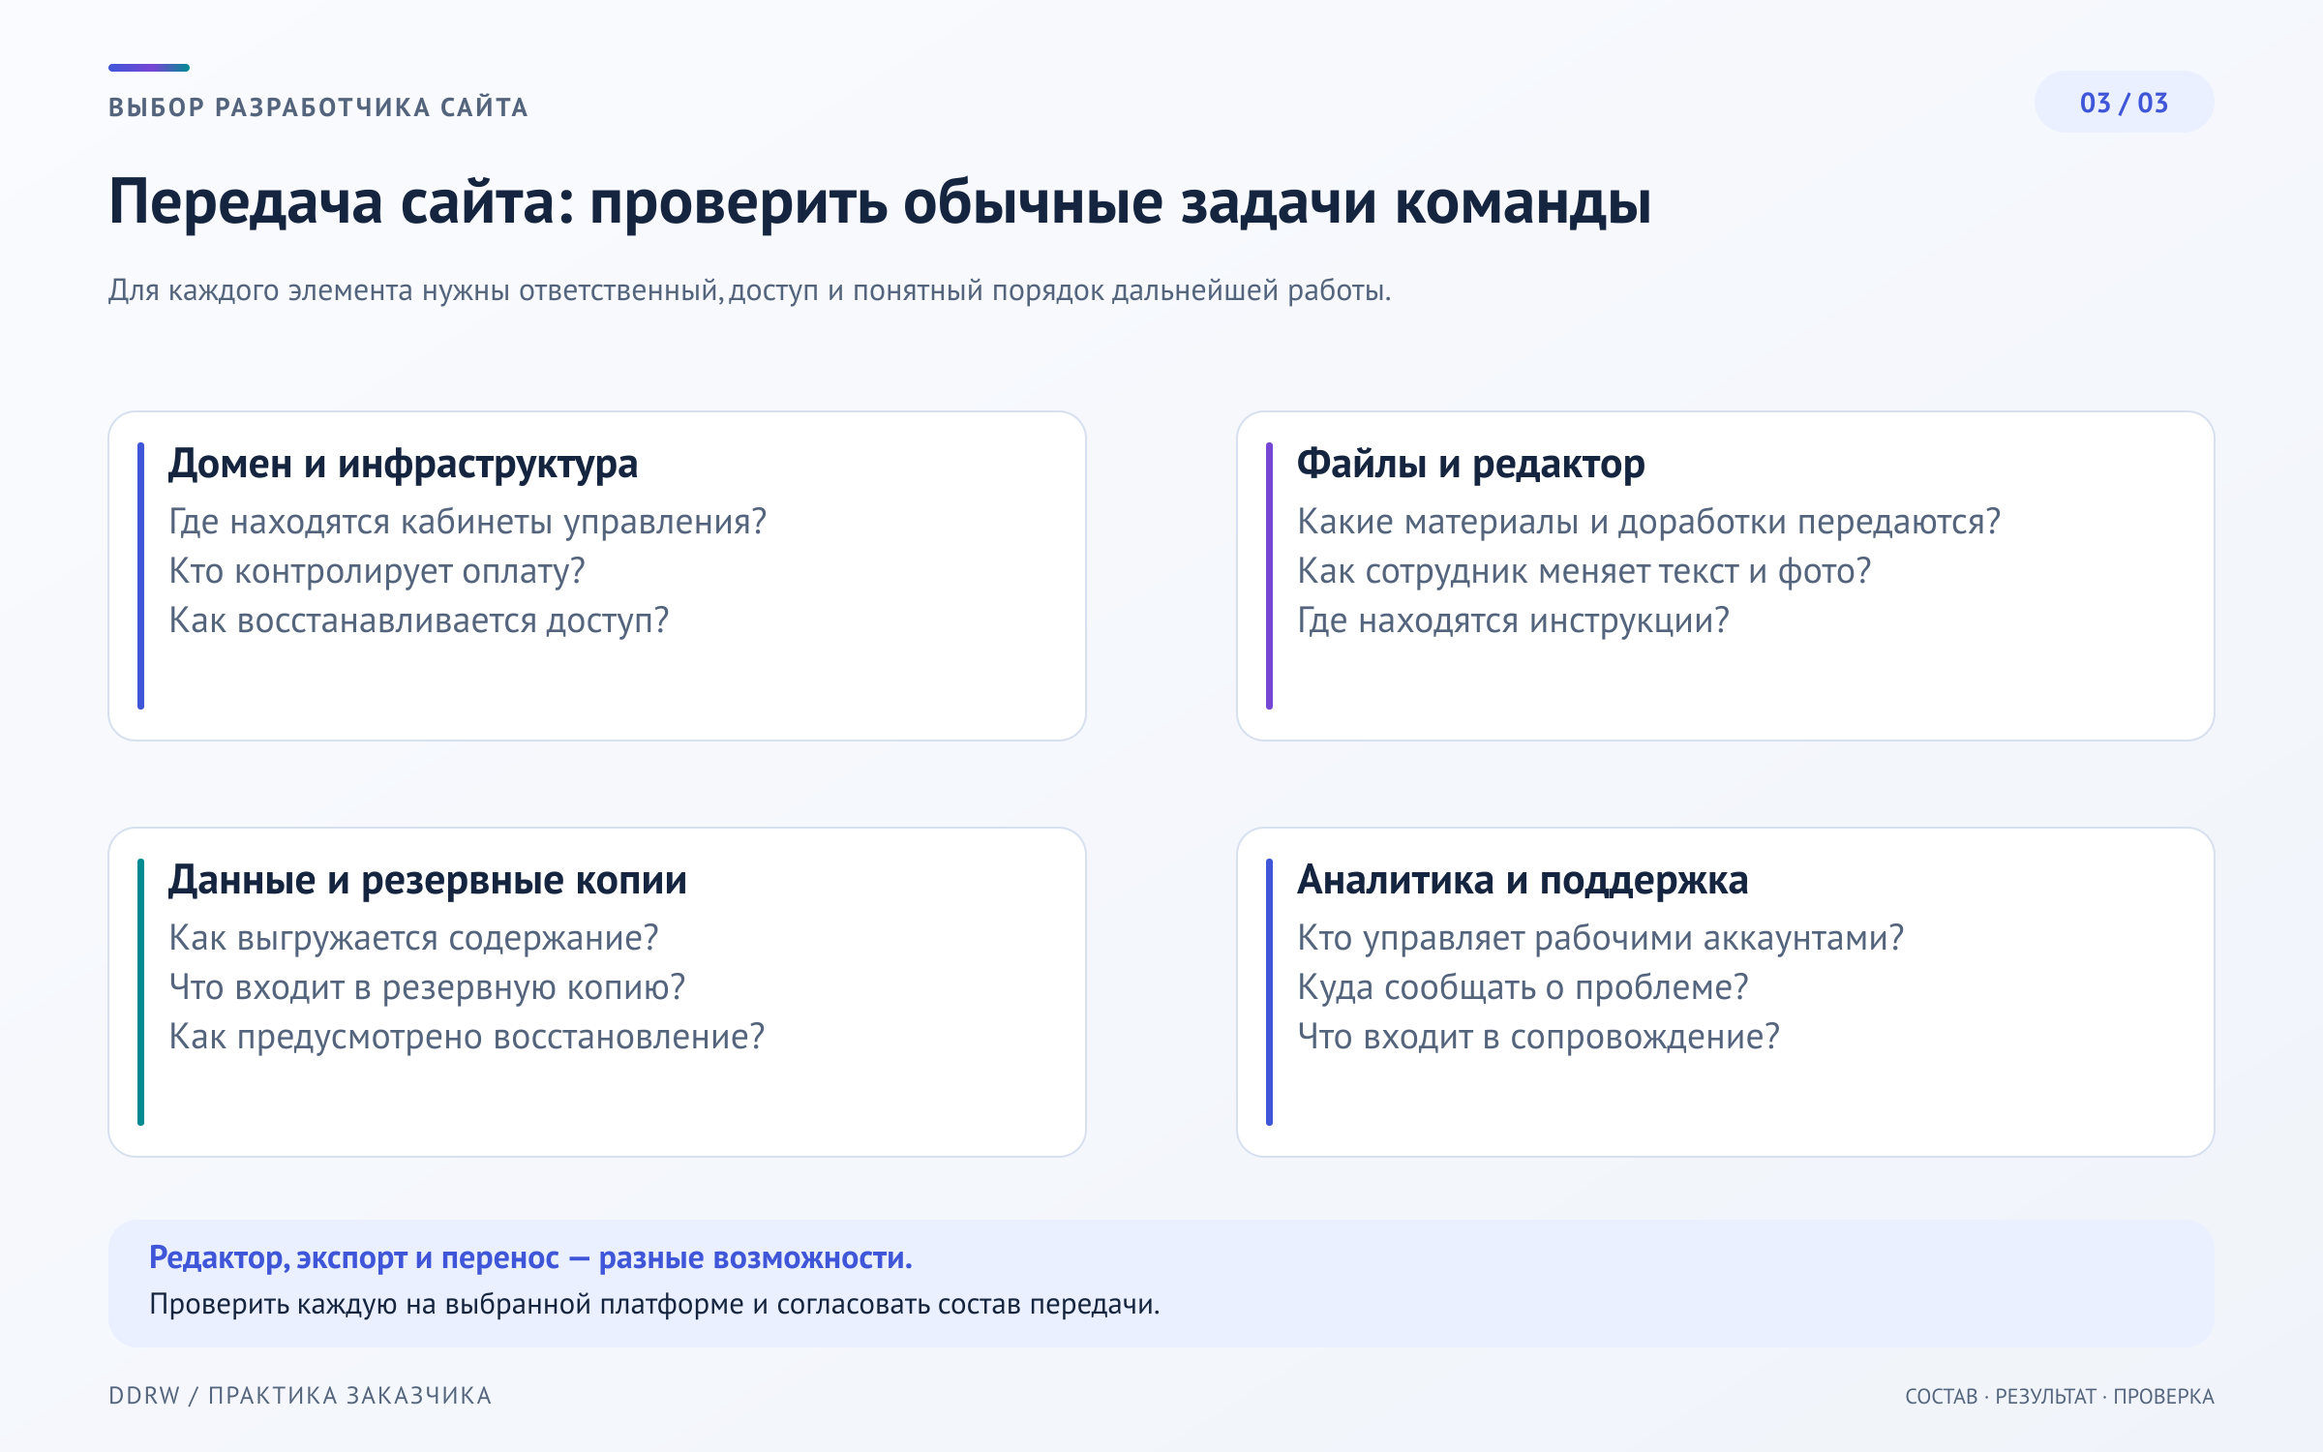Click 'Какие материалы и доработки передаются?'
The height and width of the screenshot is (1452, 2323).
pyautogui.click(x=1648, y=522)
